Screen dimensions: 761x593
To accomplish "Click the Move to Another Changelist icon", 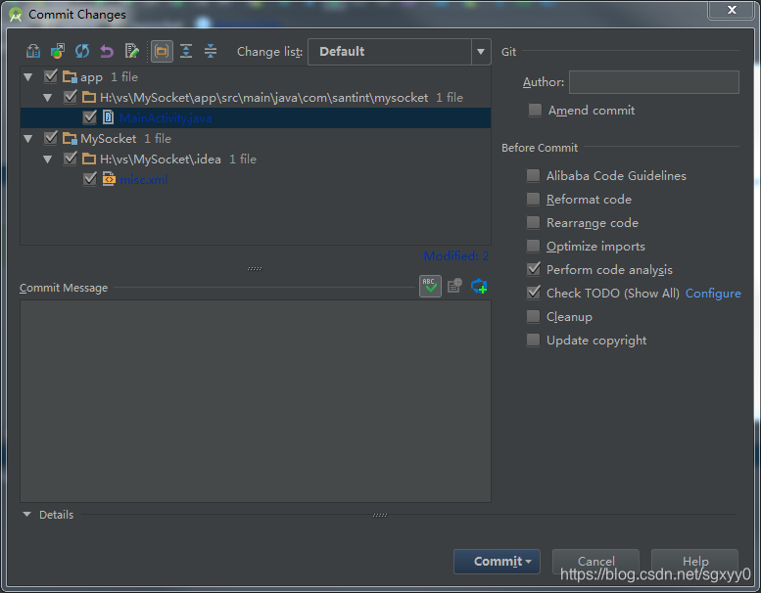I will point(58,51).
